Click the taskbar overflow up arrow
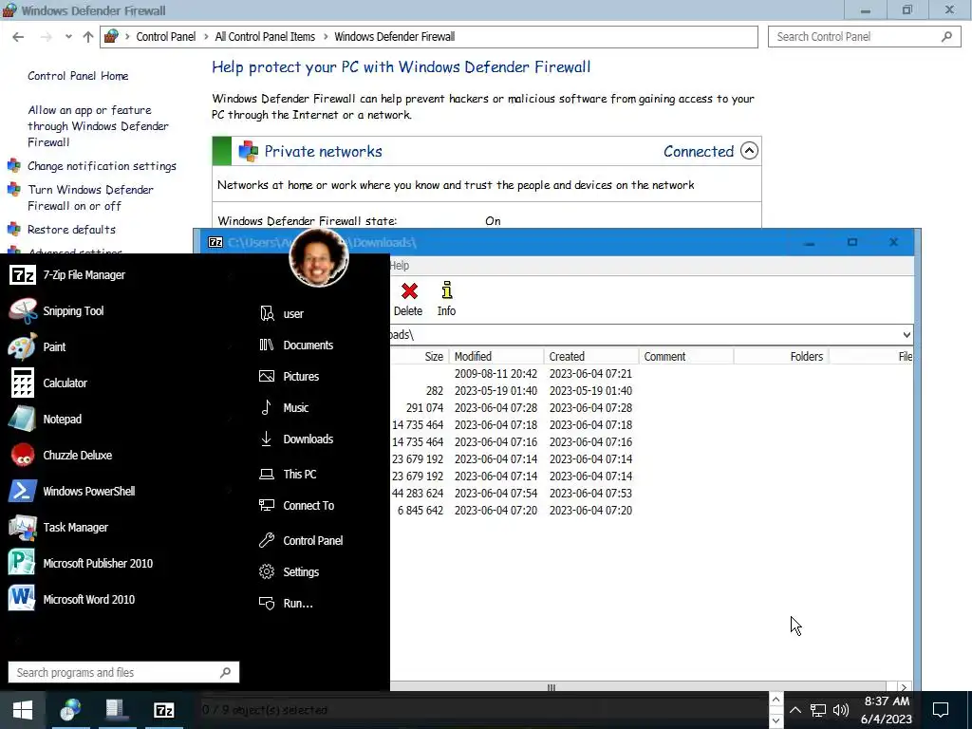 point(776,700)
